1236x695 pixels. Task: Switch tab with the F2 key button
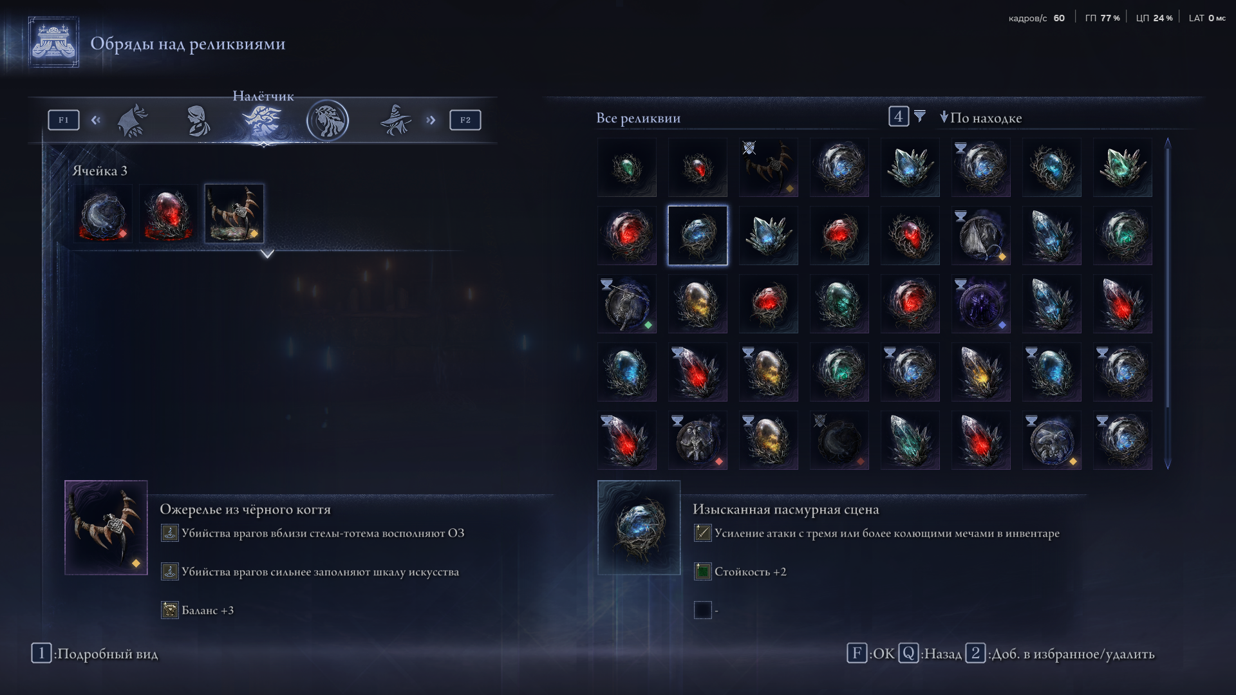465,120
